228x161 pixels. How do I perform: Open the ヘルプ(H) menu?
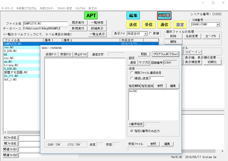(x=80, y=8)
